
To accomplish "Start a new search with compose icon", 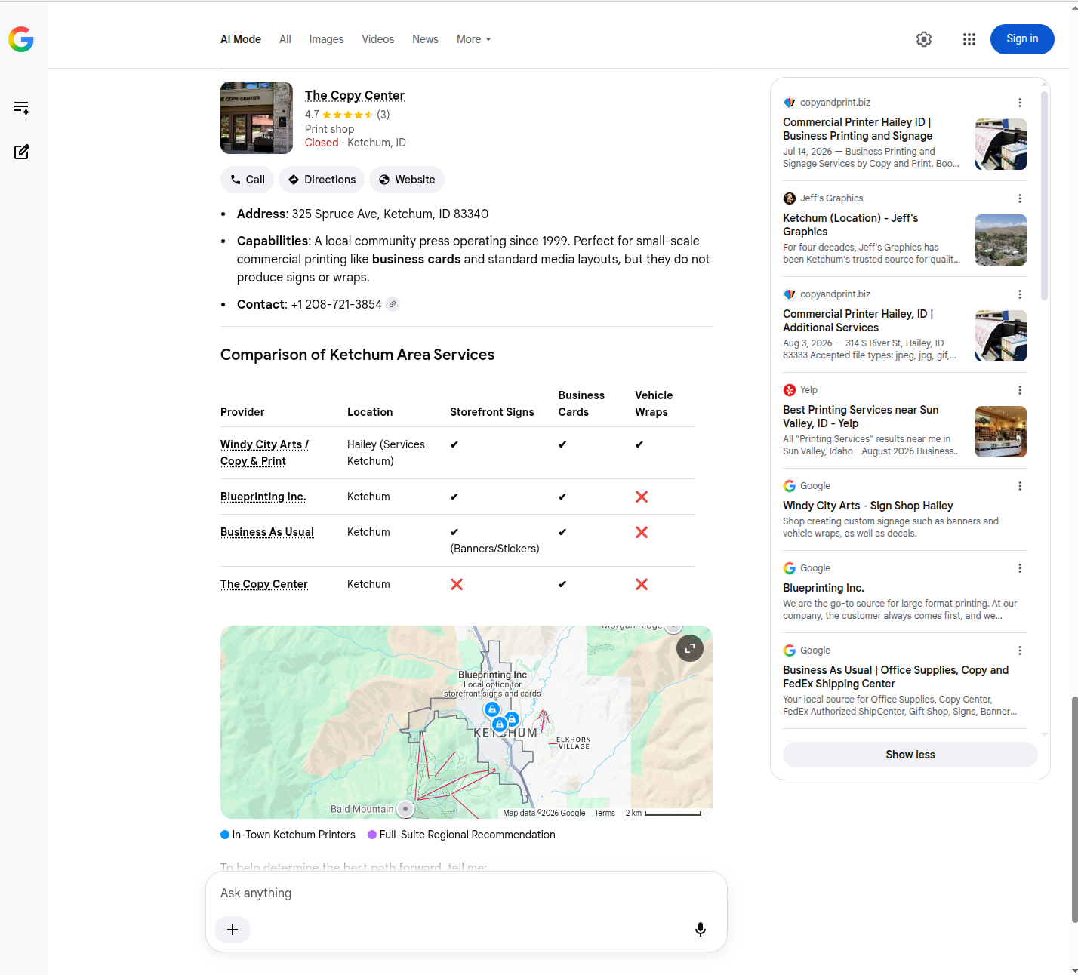I will pyautogui.click(x=22, y=152).
